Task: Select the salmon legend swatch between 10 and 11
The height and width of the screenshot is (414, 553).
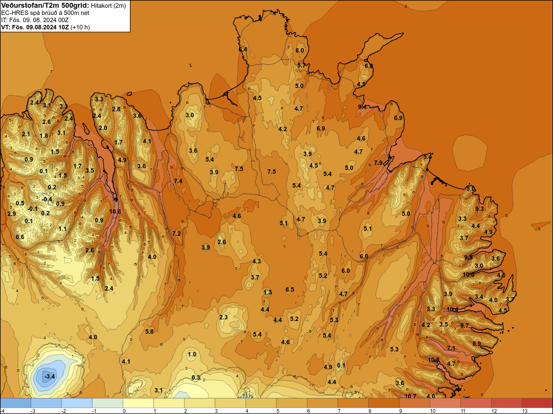Action: (x=445, y=403)
